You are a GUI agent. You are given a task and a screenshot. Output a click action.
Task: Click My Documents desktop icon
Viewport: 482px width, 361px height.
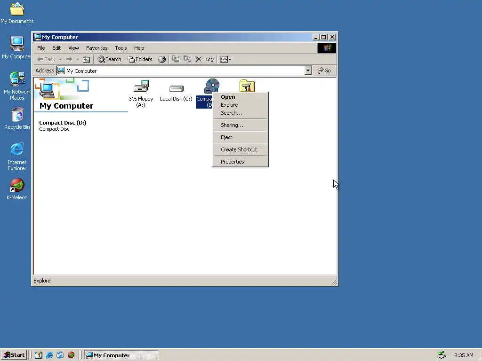tap(17, 13)
